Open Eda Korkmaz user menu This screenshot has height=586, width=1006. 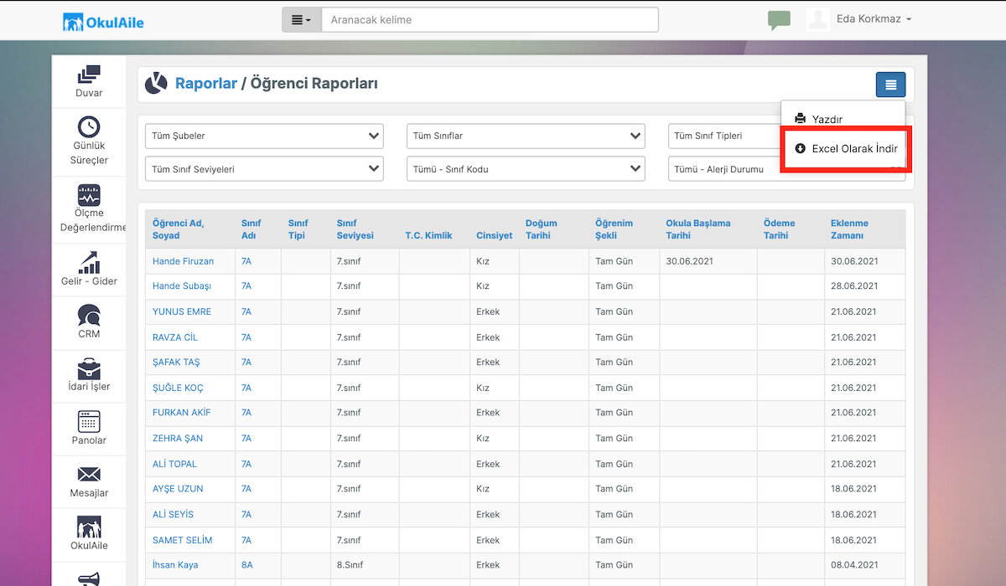tap(874, 19)
